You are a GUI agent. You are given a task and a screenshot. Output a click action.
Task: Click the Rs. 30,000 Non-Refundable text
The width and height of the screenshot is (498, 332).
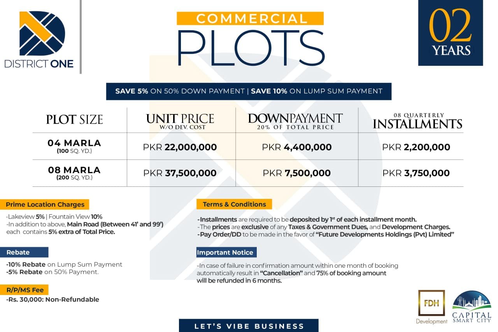coord(53,300)
